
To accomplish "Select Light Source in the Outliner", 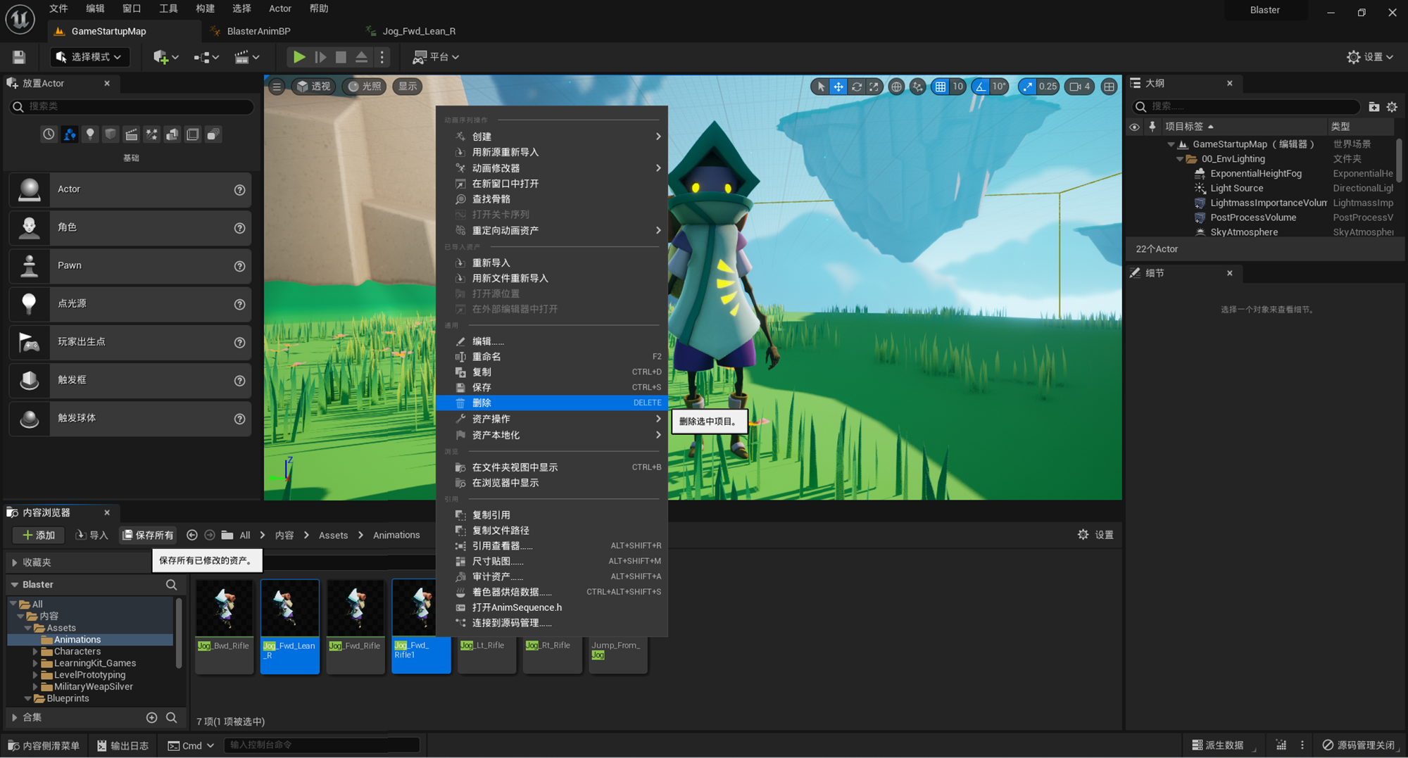I will [x=1236, y=188].
